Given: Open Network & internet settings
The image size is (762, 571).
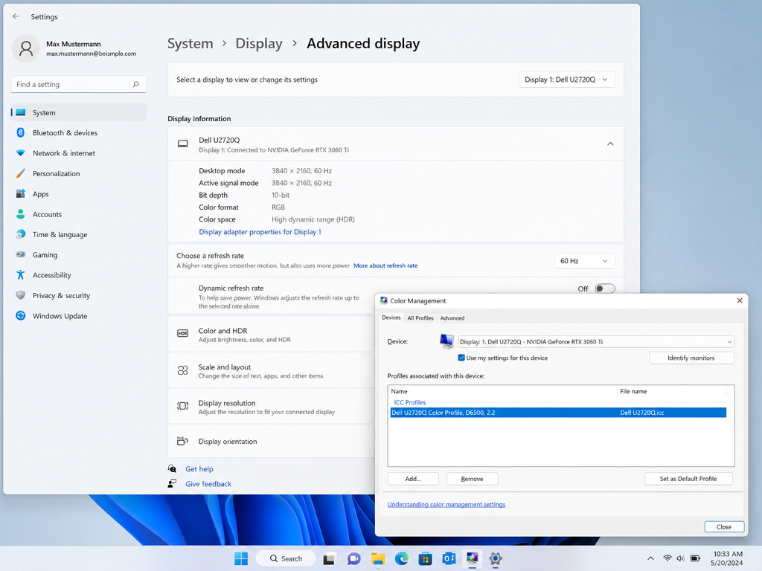Looking at the screenshot, I should tap(79, 153).
